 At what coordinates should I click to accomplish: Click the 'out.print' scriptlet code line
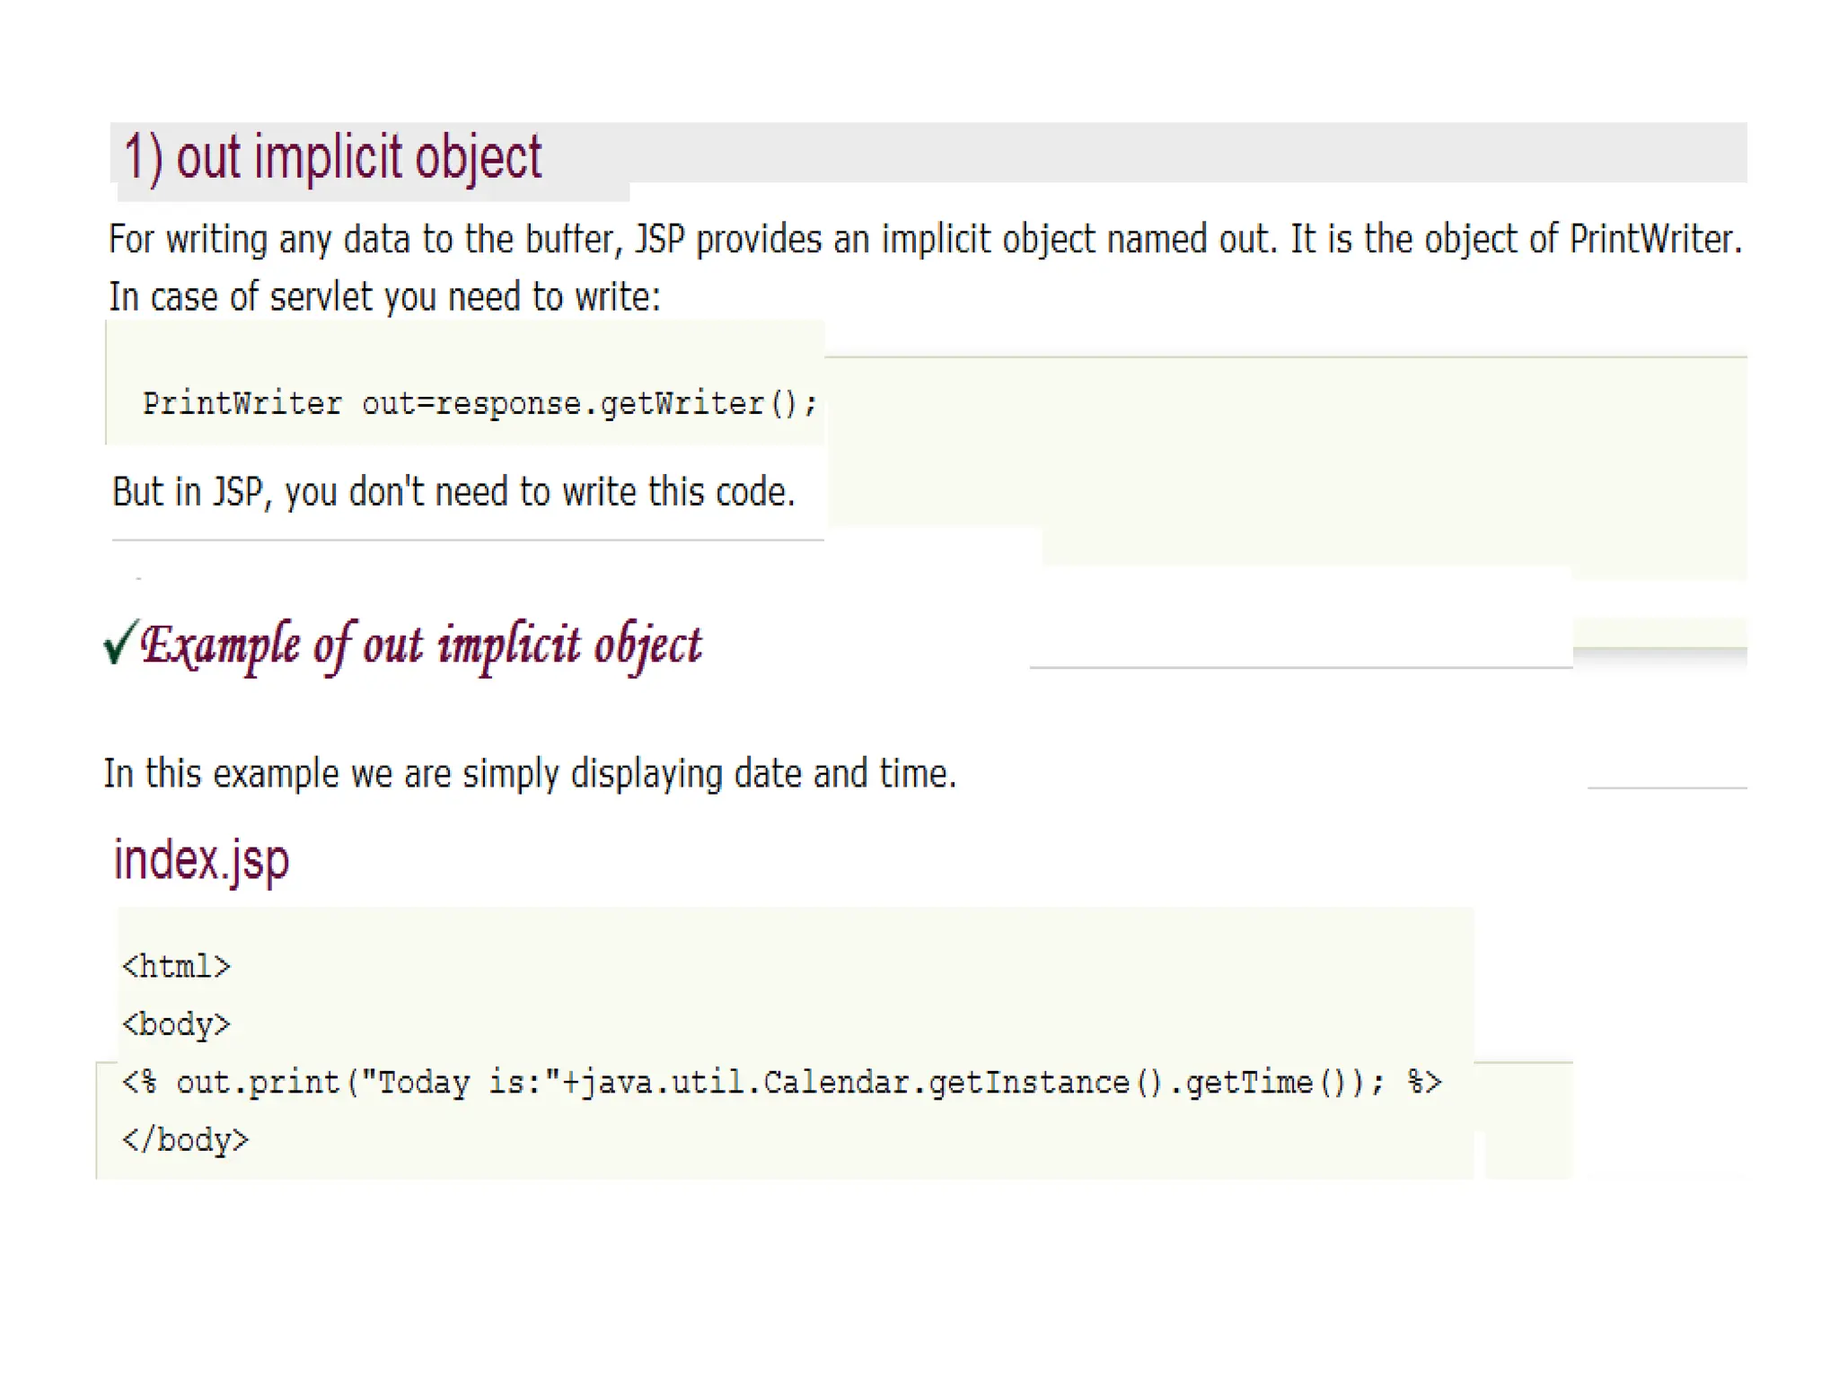tap(781, 1083)
